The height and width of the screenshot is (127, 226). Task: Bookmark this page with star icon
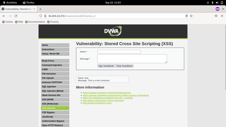click(x=191, y=16)
